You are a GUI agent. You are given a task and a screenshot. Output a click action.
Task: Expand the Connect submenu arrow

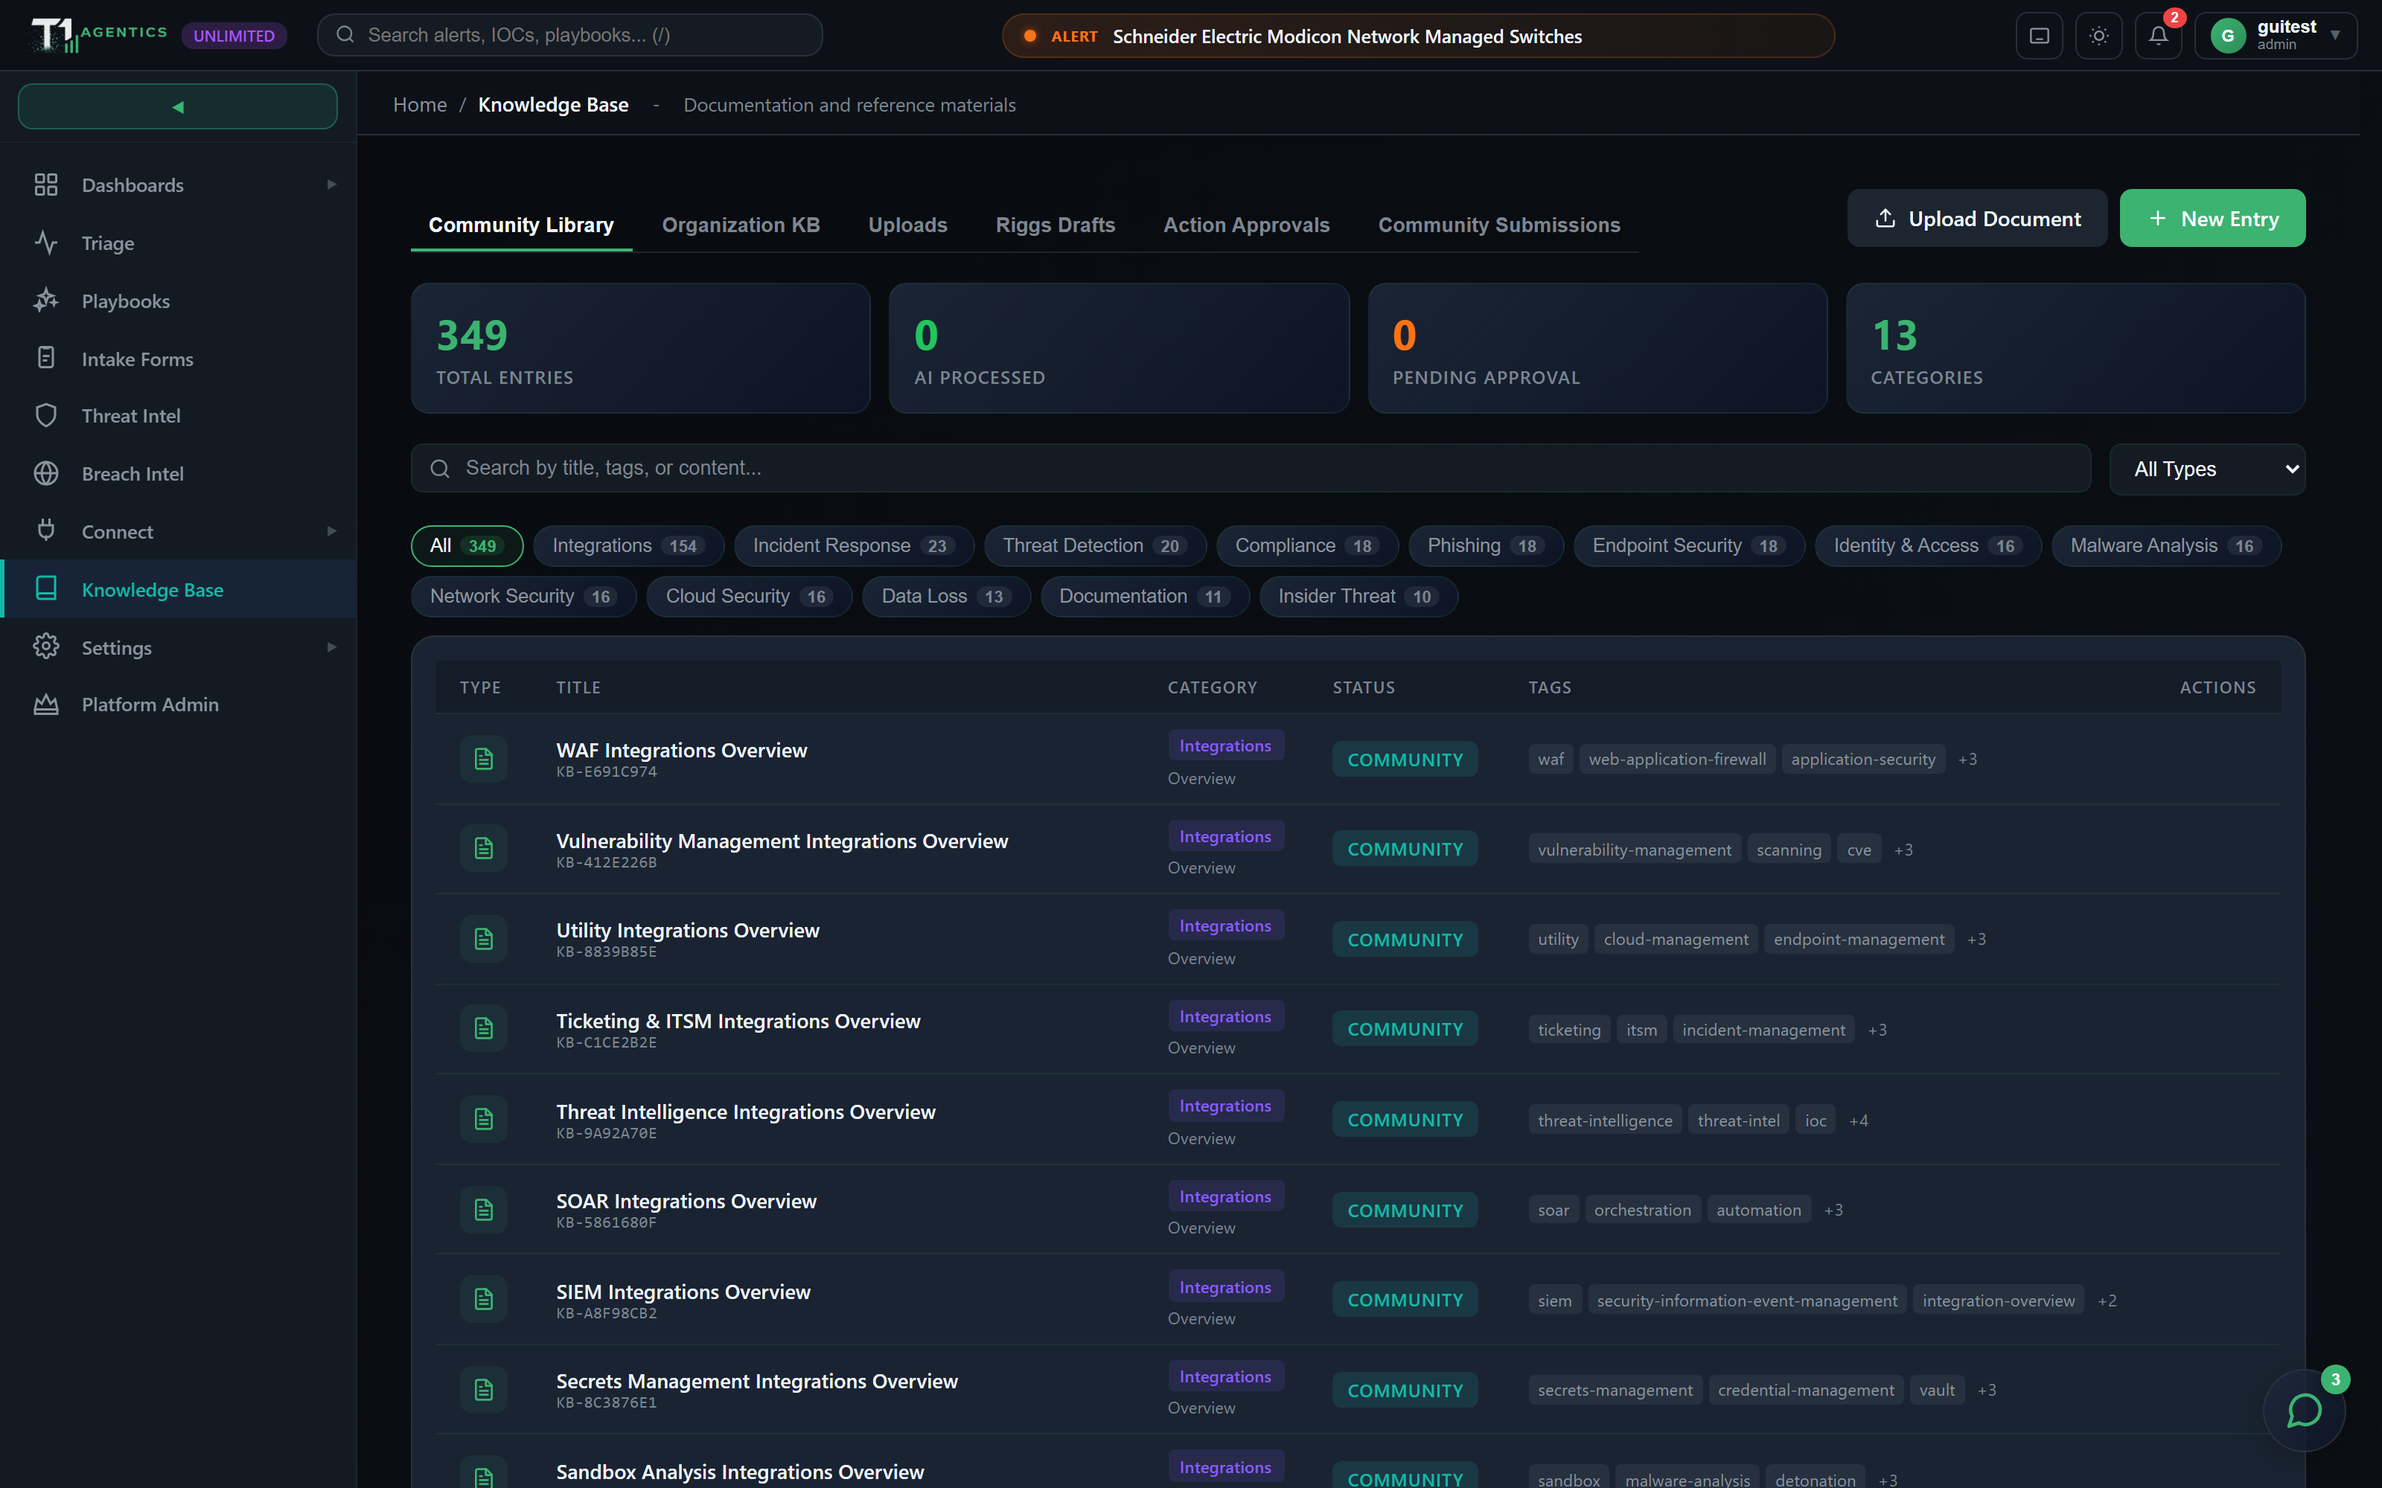[x=332, y=531]
